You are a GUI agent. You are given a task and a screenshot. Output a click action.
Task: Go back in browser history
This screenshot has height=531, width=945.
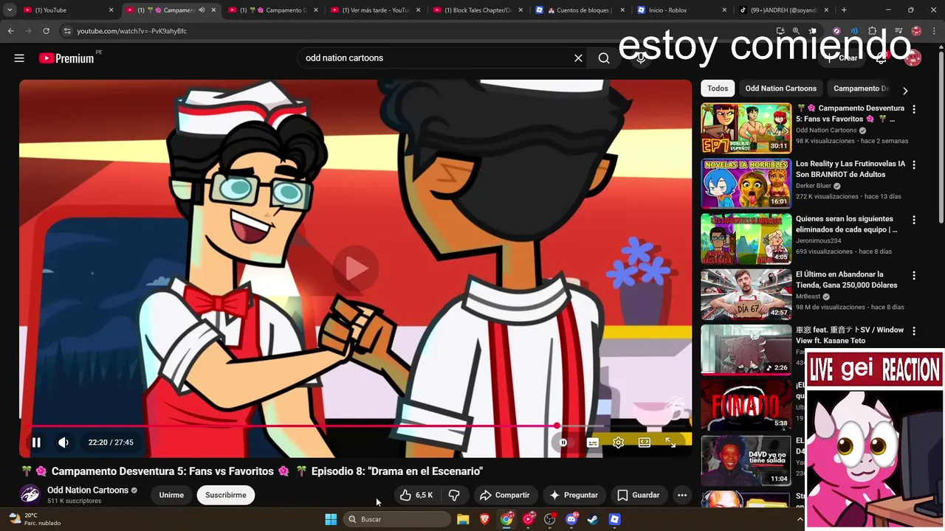10,31
